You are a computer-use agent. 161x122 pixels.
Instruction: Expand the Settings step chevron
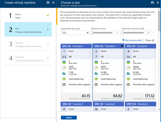point(48,44)
